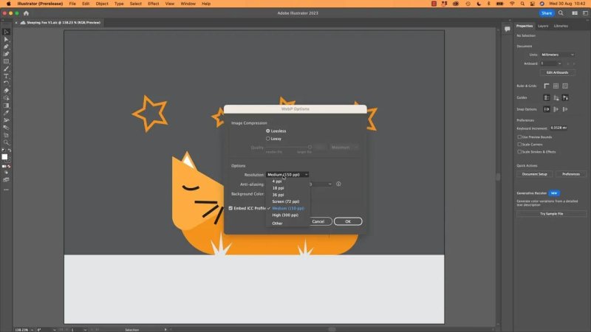
Task: Open Edit Toolbar three-dots icon
Action: point(6,190)
